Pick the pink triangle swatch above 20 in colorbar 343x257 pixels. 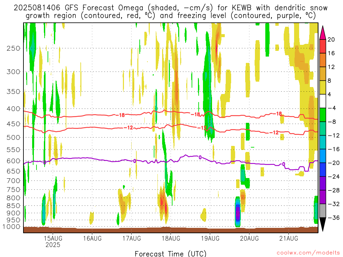(x=323, y=33)
